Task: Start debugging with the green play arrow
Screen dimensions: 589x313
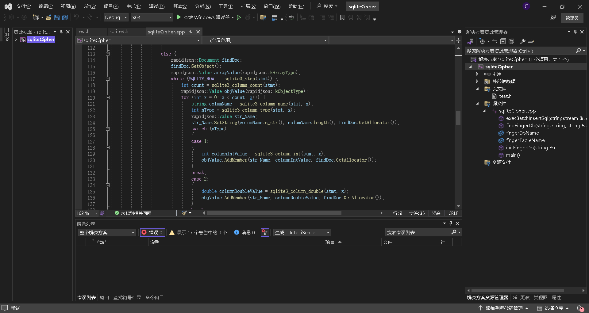Action: click(179, 17)
